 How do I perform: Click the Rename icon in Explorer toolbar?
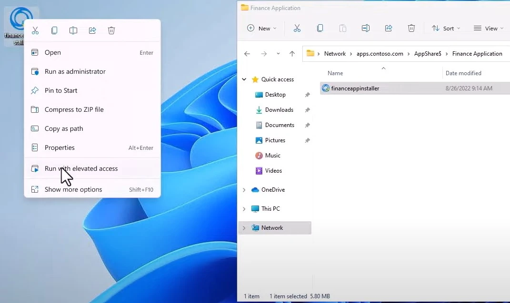[366, 29]
